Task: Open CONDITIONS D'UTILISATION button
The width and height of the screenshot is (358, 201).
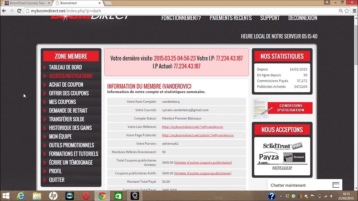Action: click(x=290, y=108)
